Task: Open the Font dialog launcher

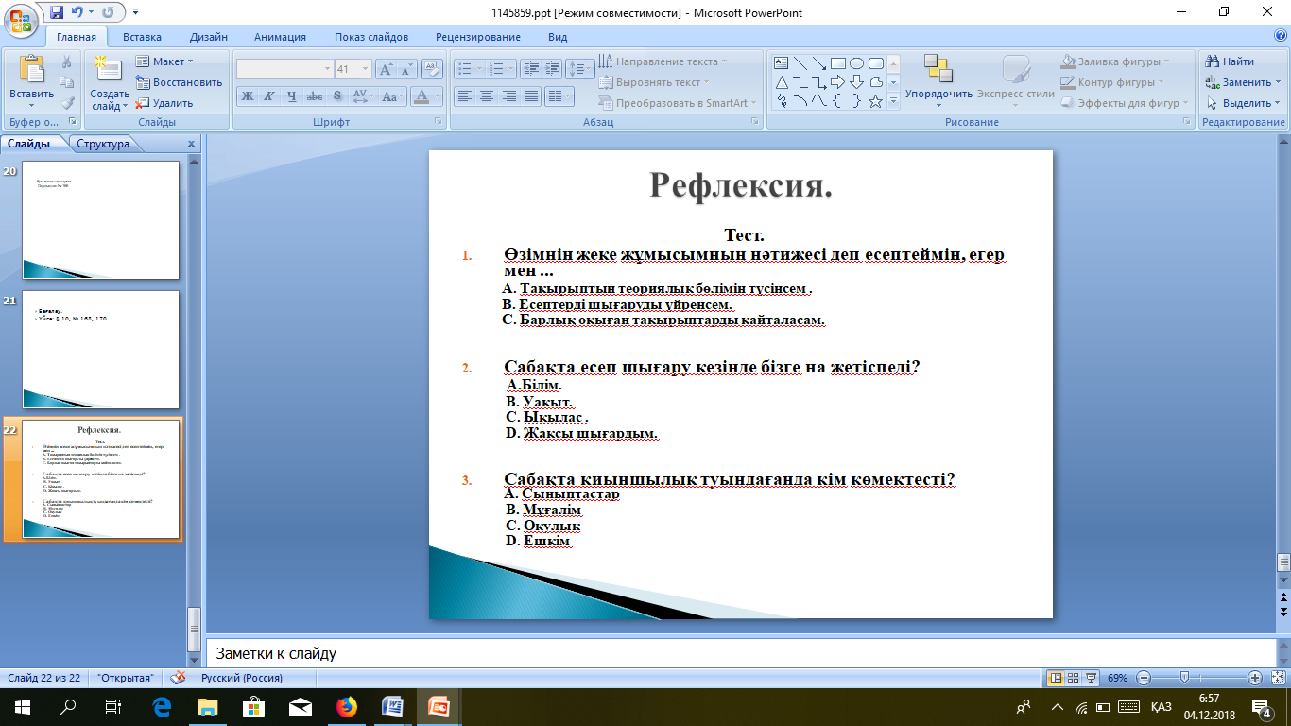Action: pyautogui.click(x=439, y=122)
